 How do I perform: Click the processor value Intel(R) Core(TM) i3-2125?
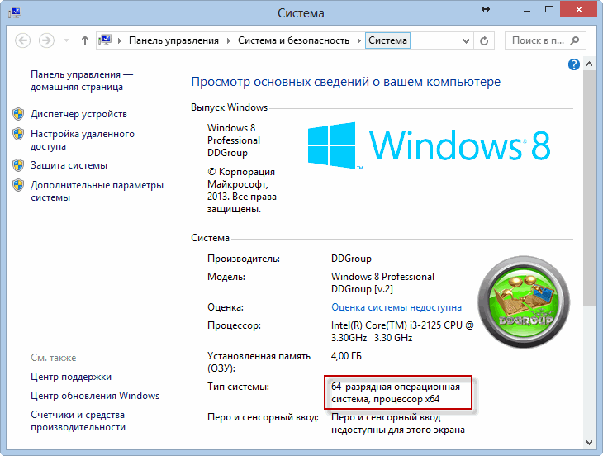(x=402, y=331)
